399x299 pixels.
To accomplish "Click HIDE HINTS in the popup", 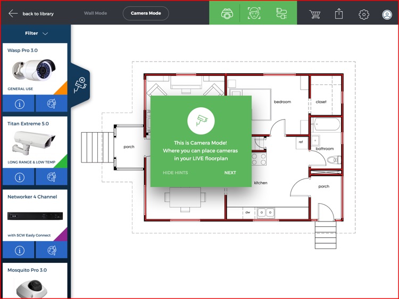I will point(176,173).
